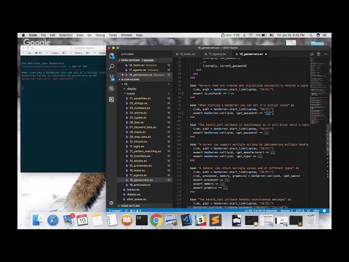This screenshot has width=349, height=262.
Task: Open 15_processes.ex in the file tree
Action: (145, 165)
